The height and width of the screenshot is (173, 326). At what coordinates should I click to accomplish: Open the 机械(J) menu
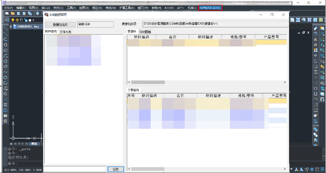click(x=192, y=8)
